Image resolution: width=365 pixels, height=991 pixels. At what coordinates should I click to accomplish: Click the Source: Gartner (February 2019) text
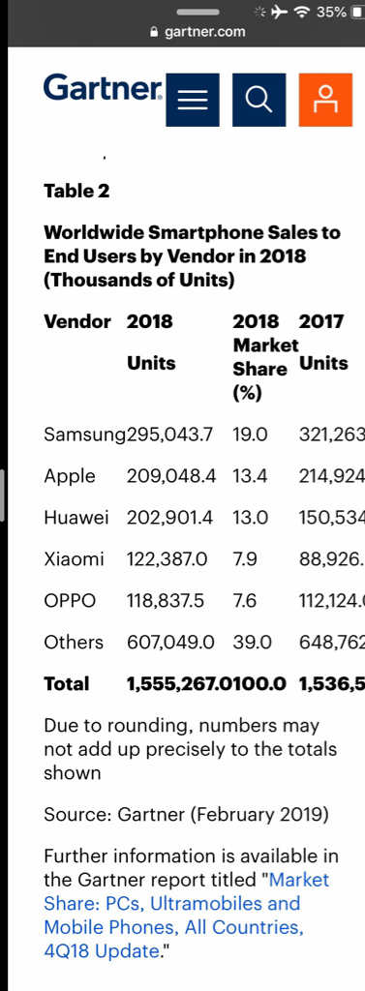tap(186, 815)
